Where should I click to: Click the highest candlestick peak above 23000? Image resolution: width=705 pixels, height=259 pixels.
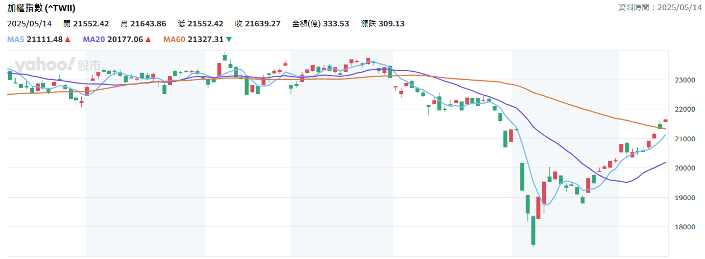coord(225,57)
